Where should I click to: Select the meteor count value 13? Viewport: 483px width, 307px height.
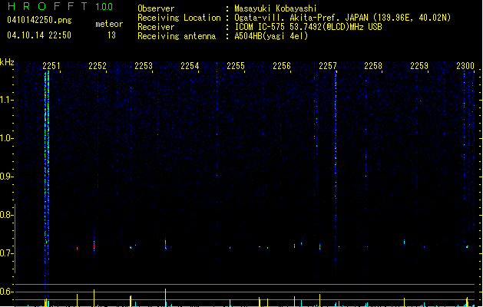(x=111, y=35)
